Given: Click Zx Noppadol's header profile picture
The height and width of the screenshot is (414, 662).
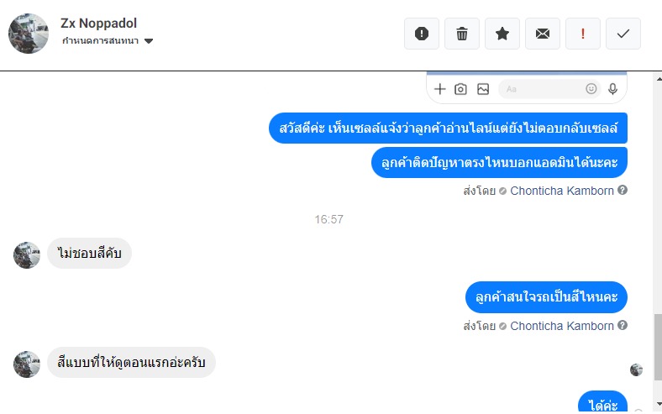Looking at the screenshot, I should click(x=28, y=34).
